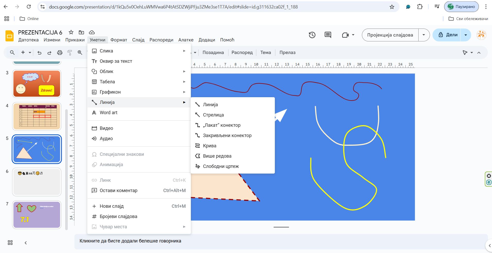Hide the menus with up chevron
The height and width of the screenshot is (253, 492).
pyautogui.click(x=479, y=53)
